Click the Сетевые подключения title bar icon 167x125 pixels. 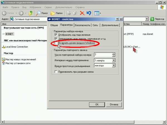(x=3, y=2)
